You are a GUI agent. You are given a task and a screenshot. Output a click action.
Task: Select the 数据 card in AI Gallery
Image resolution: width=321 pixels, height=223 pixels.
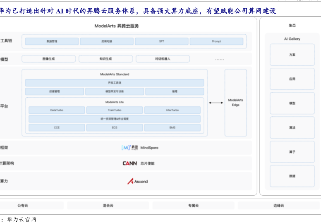(292, 176)
